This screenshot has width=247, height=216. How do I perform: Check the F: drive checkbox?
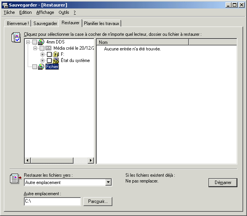tap(49, 54)
